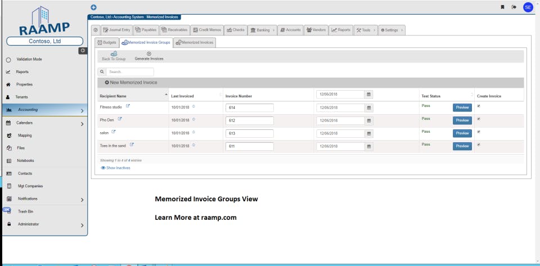The width and height of the screenshot is (540, 266).
Task: Click calendar icon in header date field
Action: coord(368,94)
